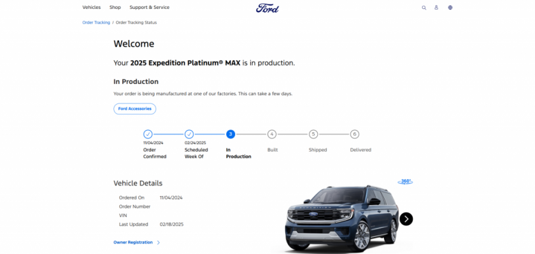Open the Shop menu
535x254 pixels.
[x=115, y=7]
